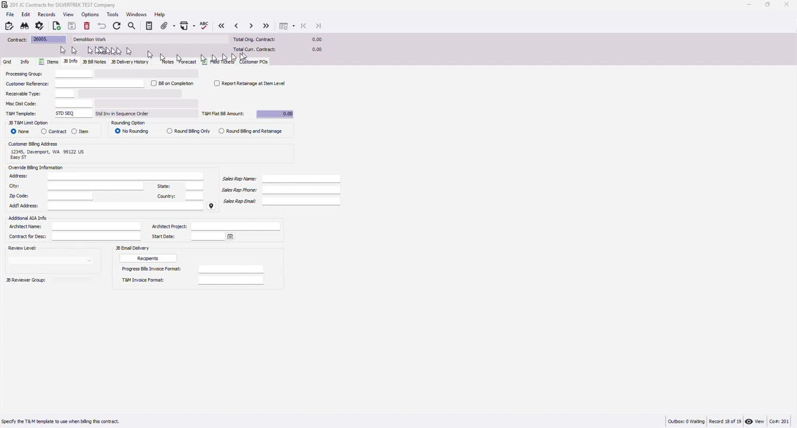
Task: Delete the record with the red trash icon
Action: 87,26
